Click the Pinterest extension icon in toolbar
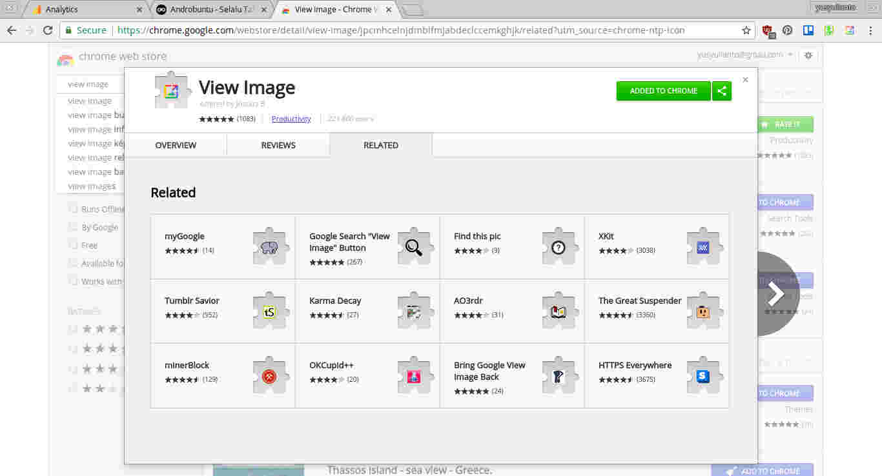This screenshot has width=882, height=476. tap(787, 30)
